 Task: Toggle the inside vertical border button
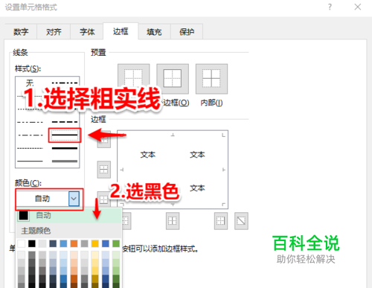click(x=173, y=221)
